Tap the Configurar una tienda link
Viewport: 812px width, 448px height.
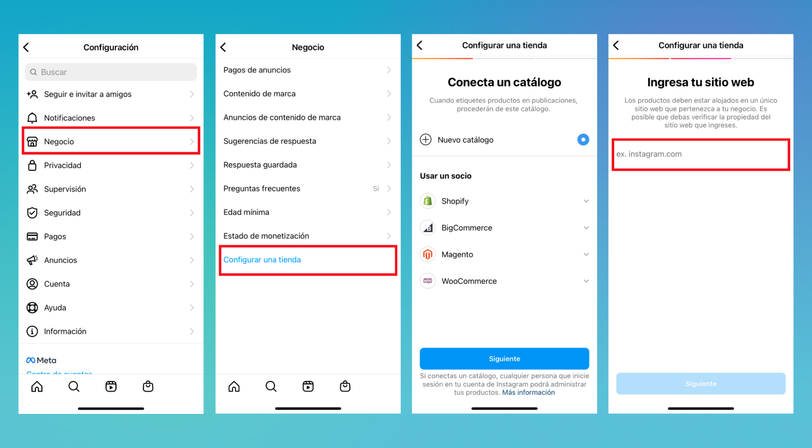pos(262,260)
